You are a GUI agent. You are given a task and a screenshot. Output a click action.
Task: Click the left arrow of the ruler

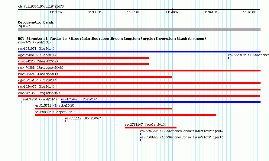click(19, 9)
